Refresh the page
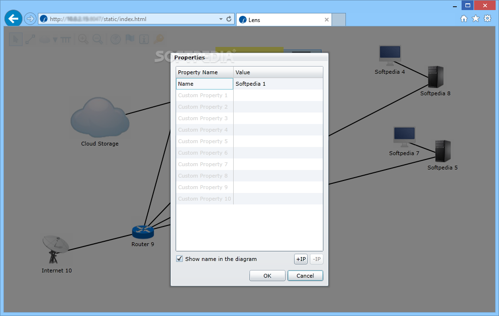The height and width of the screenshot is (316, 499). [229, 19]
